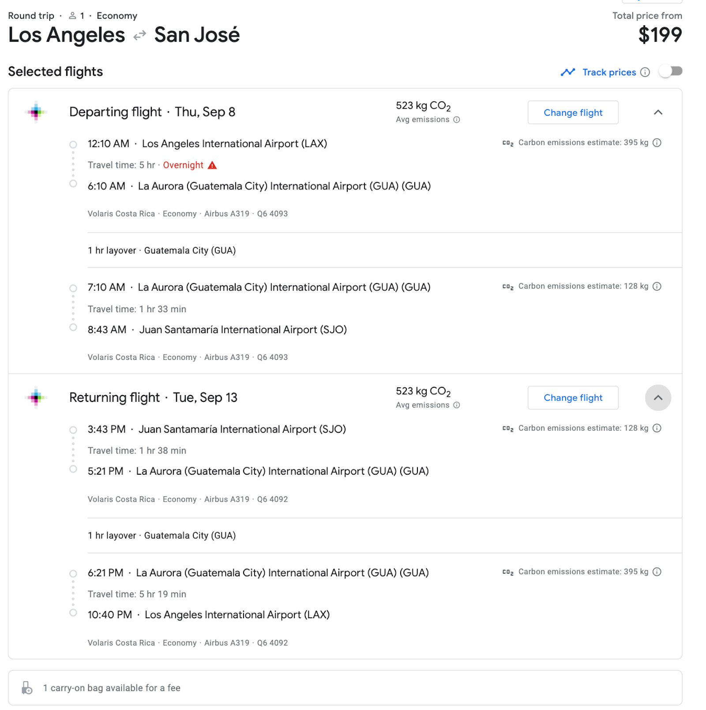Collapse the returning flight details
Image resolution: width=706 pixels, height=710 pixels.
[x=658, y=397]
